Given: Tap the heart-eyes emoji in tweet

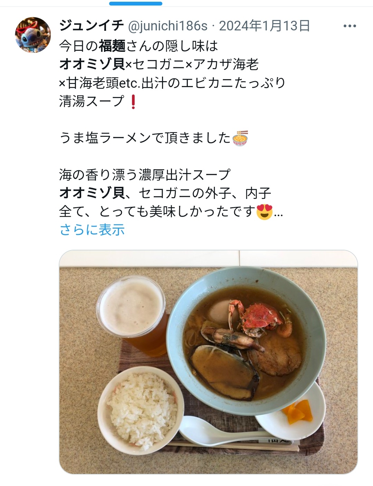Looking at the screenshot, I should pyautogui.click(x=265, y=212).
